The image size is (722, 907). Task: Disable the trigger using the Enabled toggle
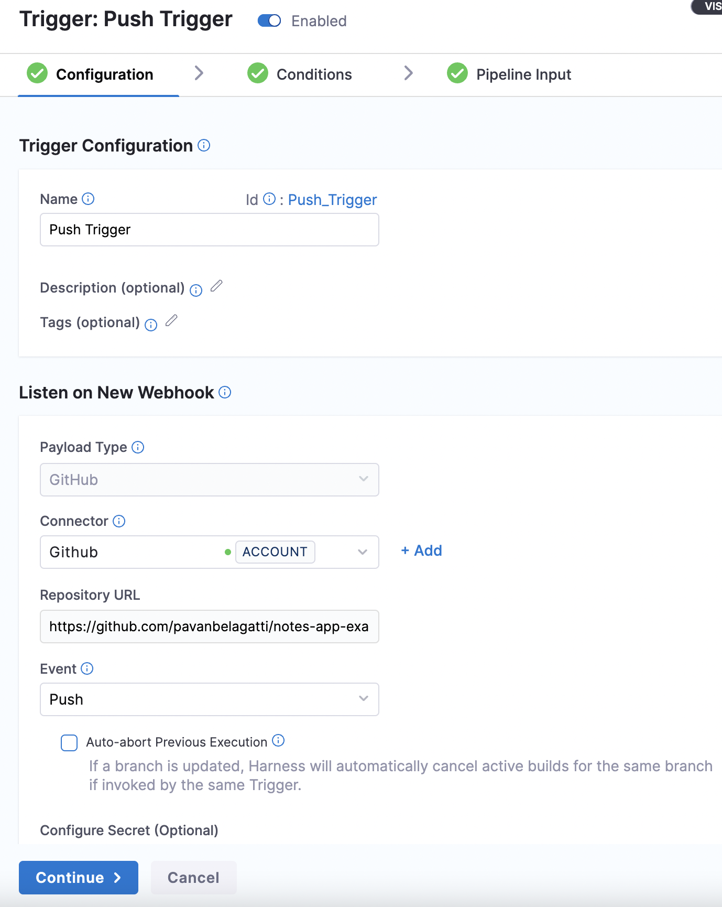point(269,21)
